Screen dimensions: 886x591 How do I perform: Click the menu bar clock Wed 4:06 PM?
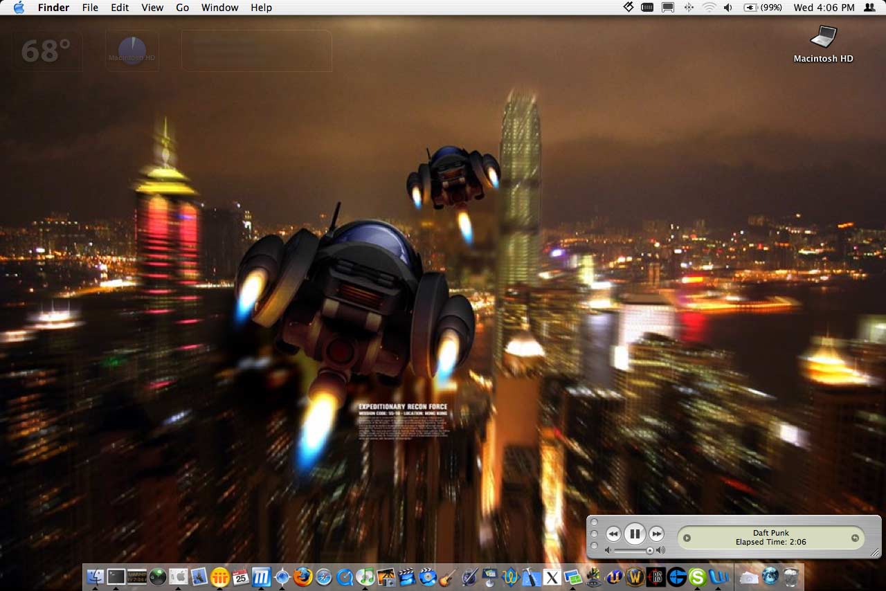(824, 8)
